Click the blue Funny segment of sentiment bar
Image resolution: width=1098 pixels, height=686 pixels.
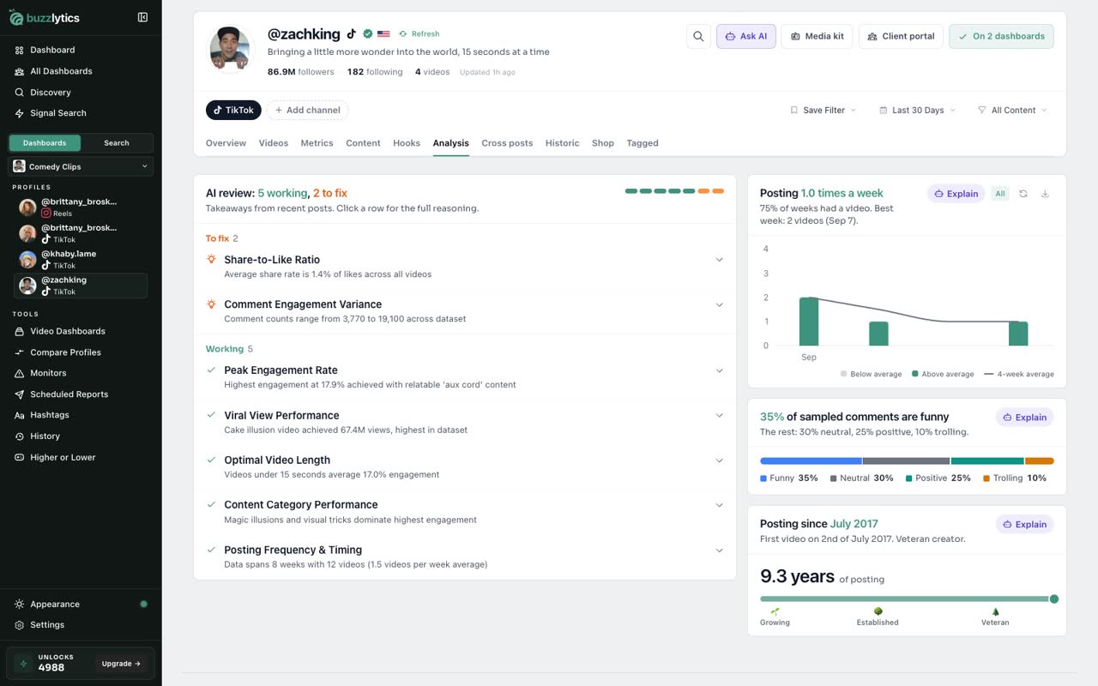tap(811, 461)
